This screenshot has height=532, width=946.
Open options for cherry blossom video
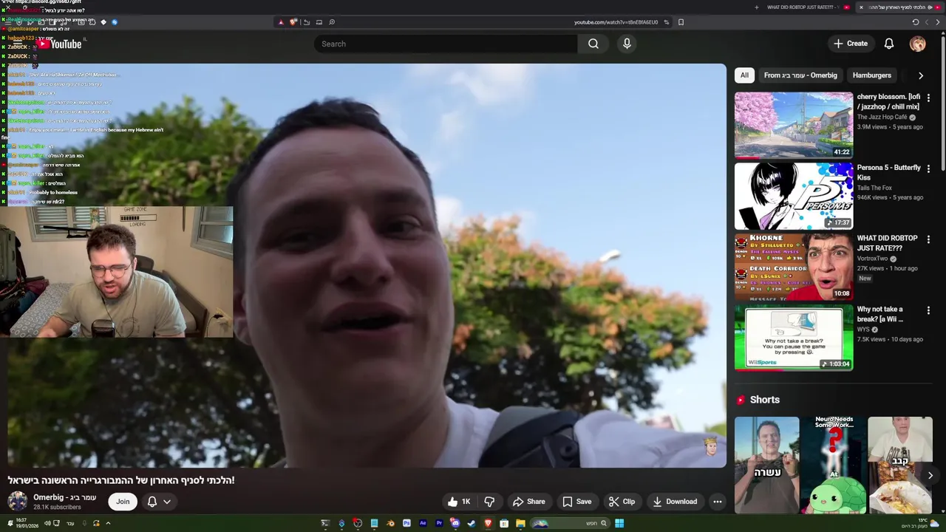[x=928, y=98]
